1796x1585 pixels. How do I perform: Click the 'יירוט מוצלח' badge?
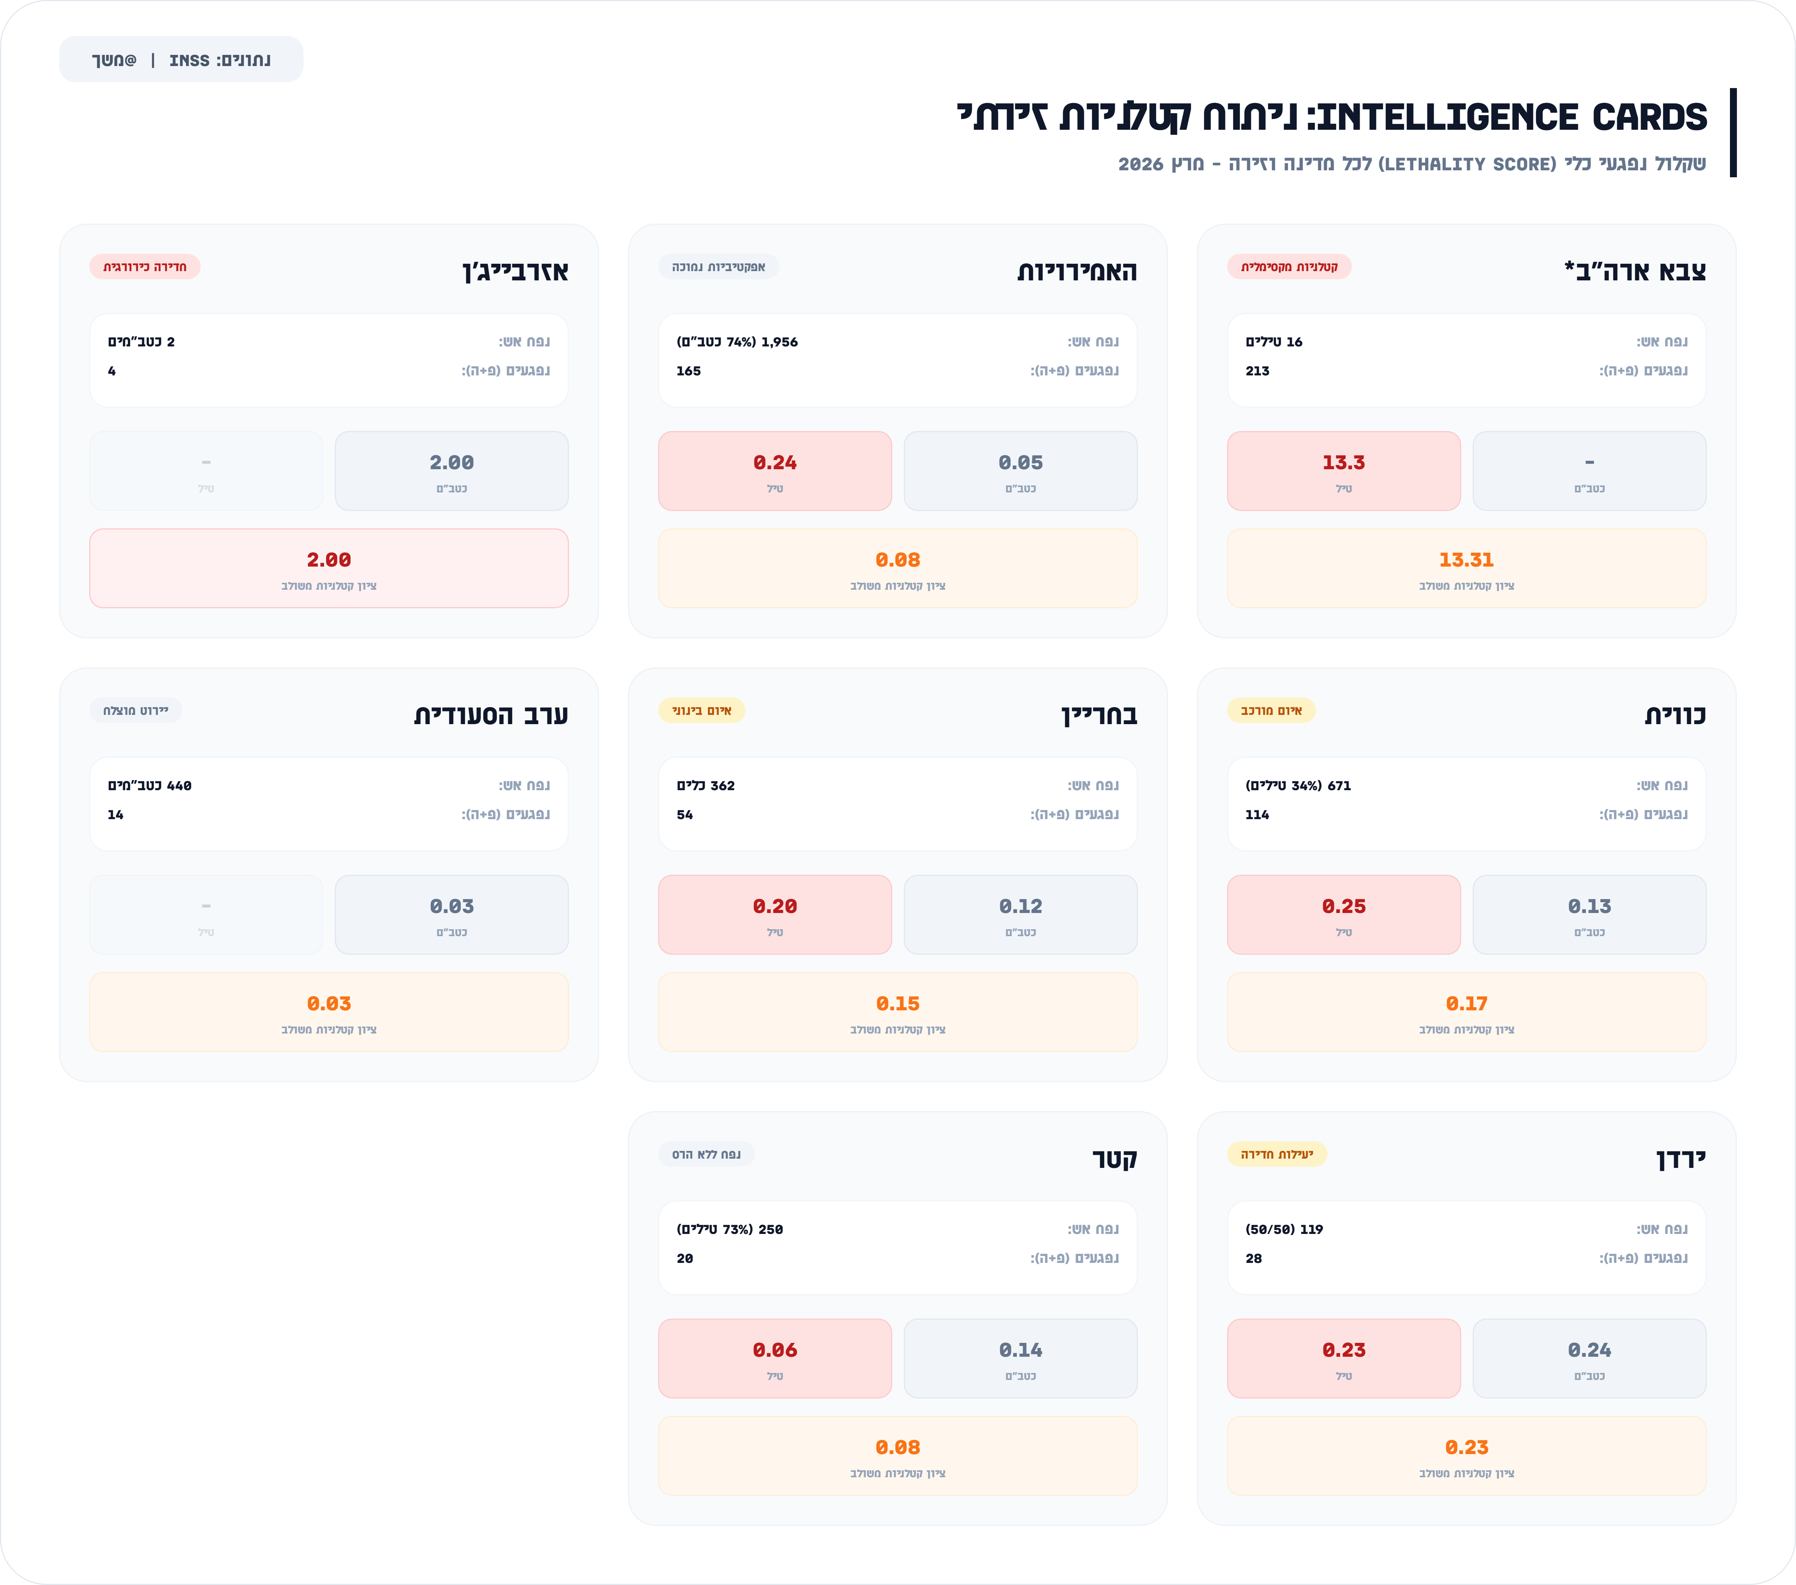point(135,711)
